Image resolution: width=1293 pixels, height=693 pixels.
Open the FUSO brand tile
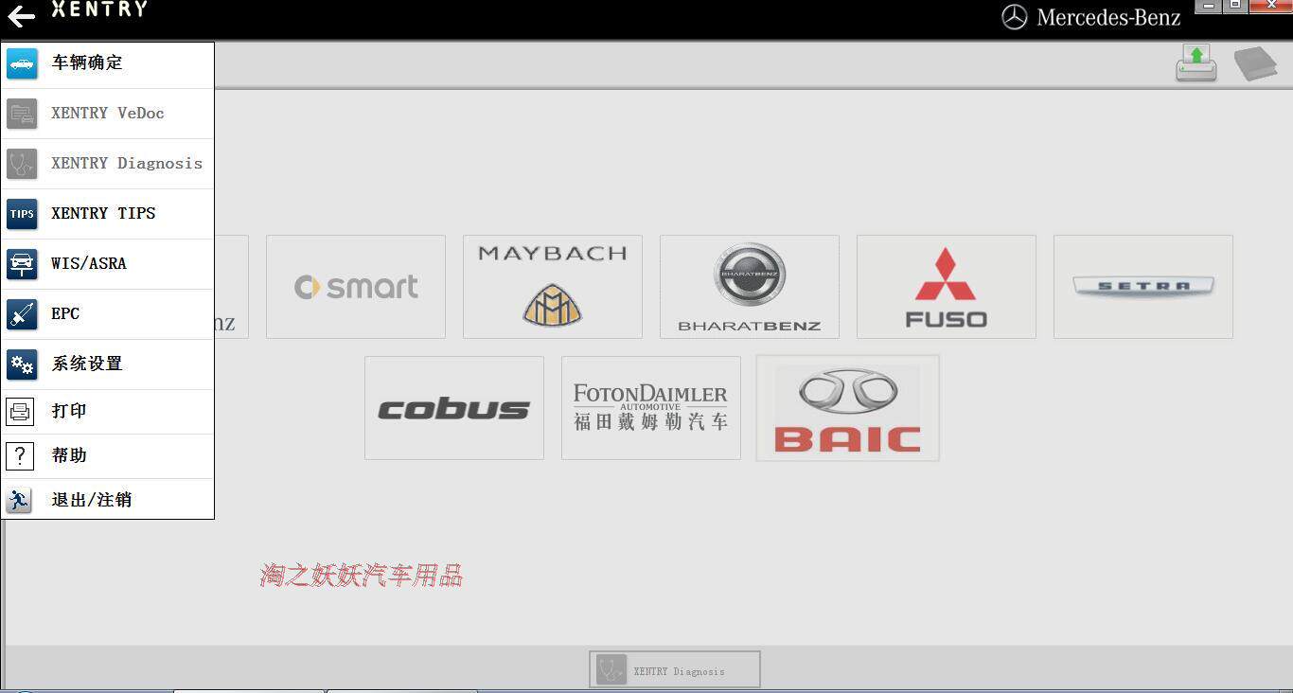tap(947, 287)
